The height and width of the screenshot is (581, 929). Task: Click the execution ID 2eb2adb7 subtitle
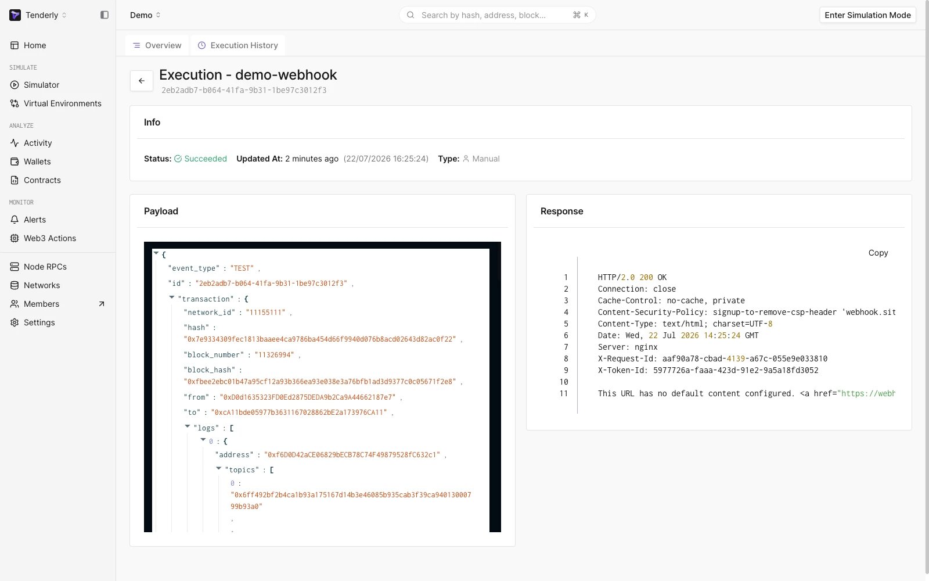tap(244, 90)
